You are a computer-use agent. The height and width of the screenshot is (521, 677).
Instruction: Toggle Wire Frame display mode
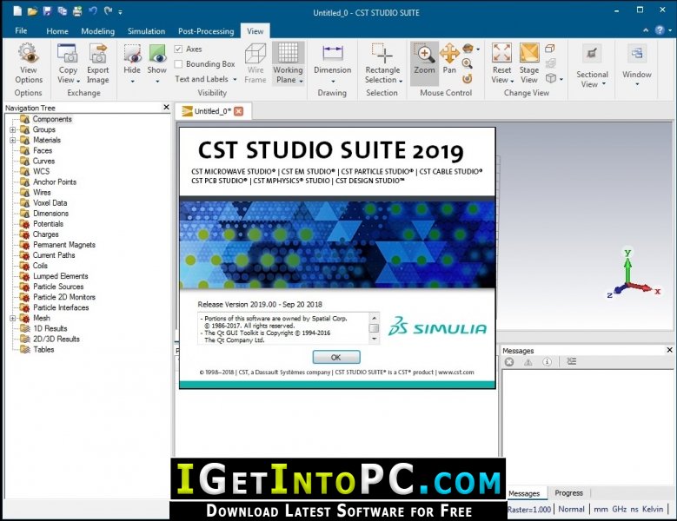256,63
